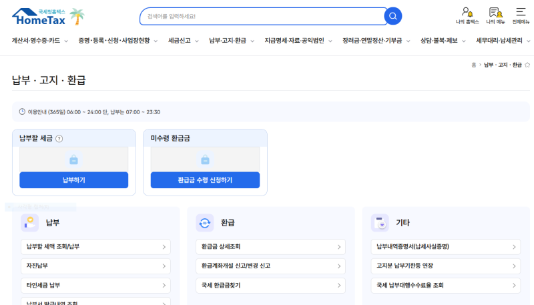The width and height of the screenshot is (534, 305).
Task: Focus the 검색어를 입력하세요 search field
Action: pyautogui.click(x=262, y=16)
